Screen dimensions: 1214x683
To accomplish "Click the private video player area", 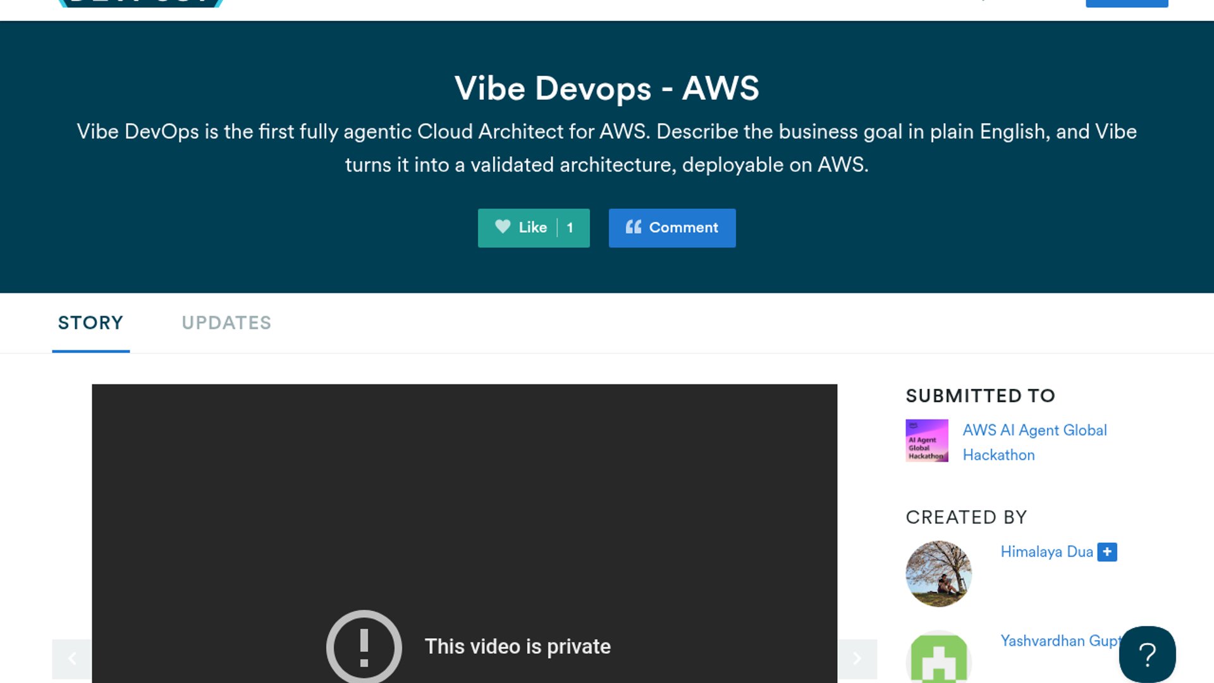I will coord(464,506).
